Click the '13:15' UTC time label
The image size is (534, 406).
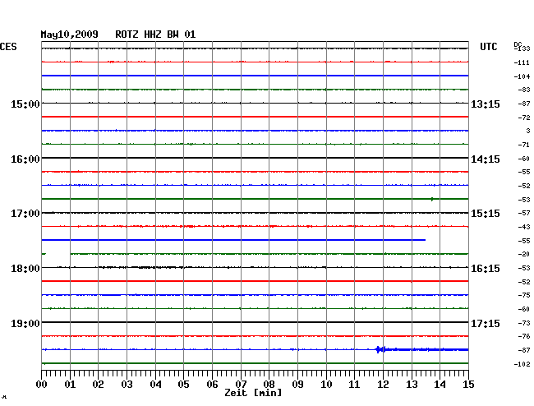pos(486,104)
